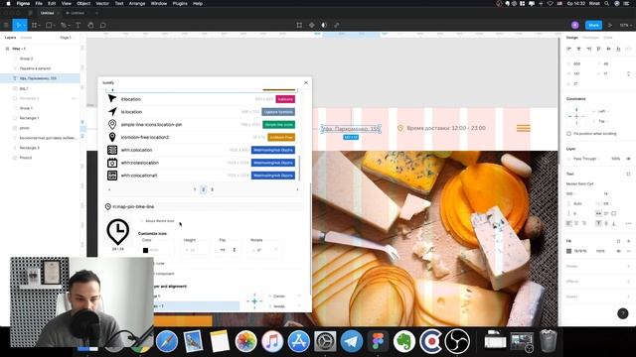Select the Frame tool
636x357 pixels.
tap(35, 25)
